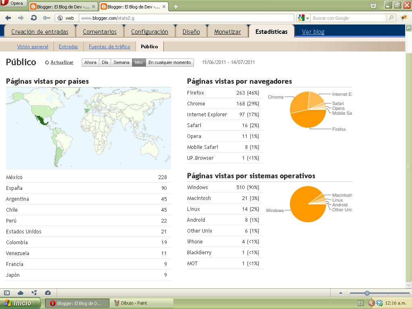Click the México row in countries list
Image resolution: width=412 pixels, height=309 pixels.
88,177
